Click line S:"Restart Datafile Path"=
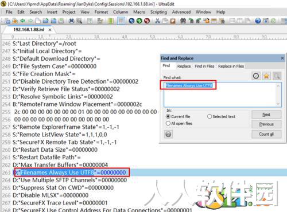 (46, 157)
